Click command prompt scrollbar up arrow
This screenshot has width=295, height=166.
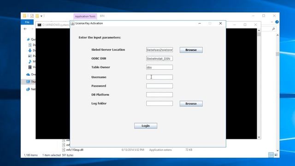tap(259, 30)
